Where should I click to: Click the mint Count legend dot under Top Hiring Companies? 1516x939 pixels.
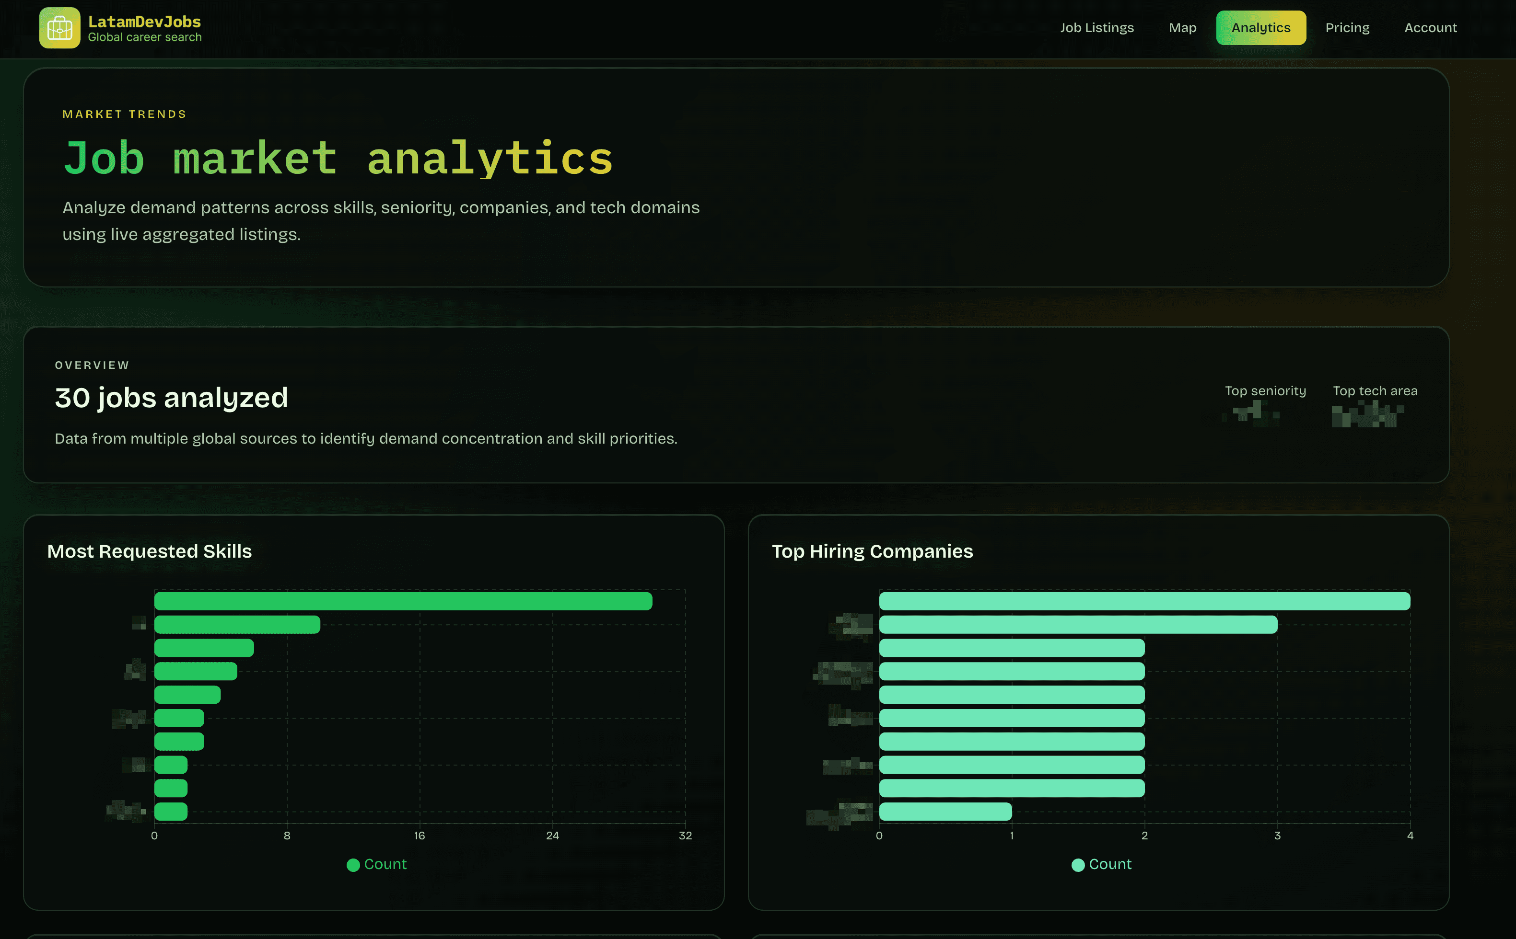coord(1078,864)
